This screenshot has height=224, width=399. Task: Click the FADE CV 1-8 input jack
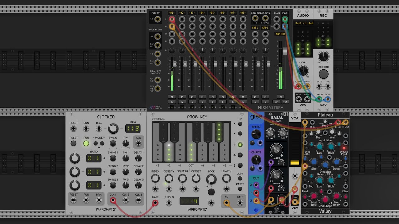point(158,19)
